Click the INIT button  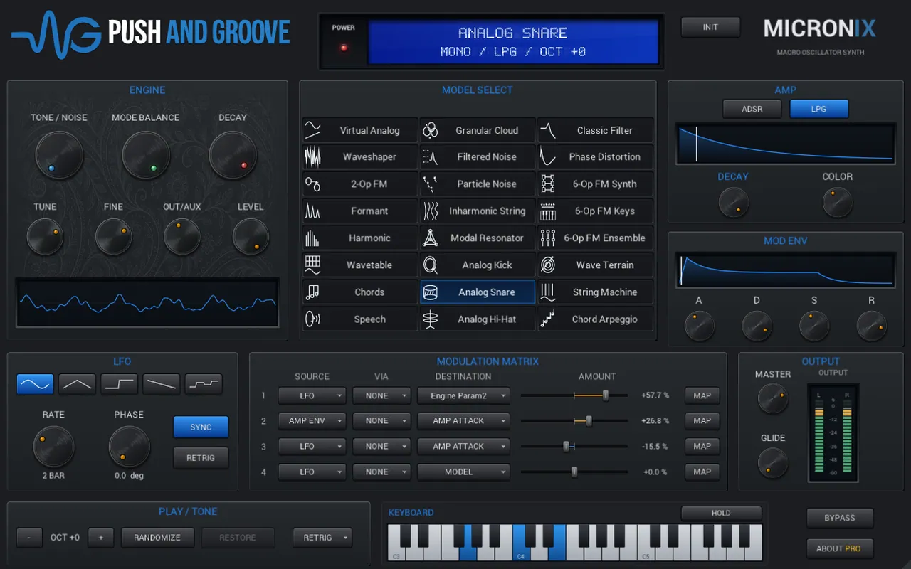tap(710, 27)
